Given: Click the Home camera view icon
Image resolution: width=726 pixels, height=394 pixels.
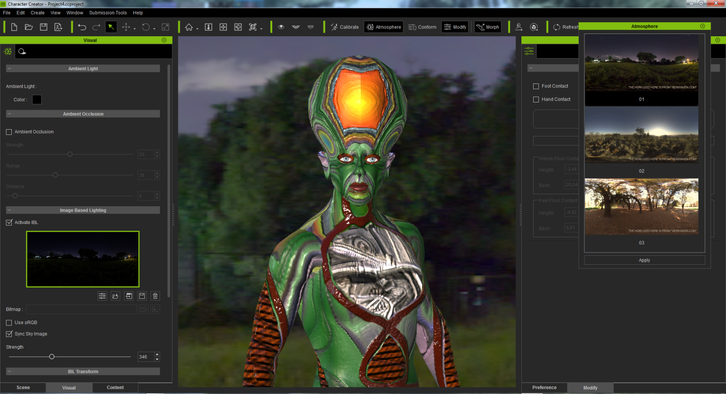Looking at the screenshot, I should coord(189,27).
